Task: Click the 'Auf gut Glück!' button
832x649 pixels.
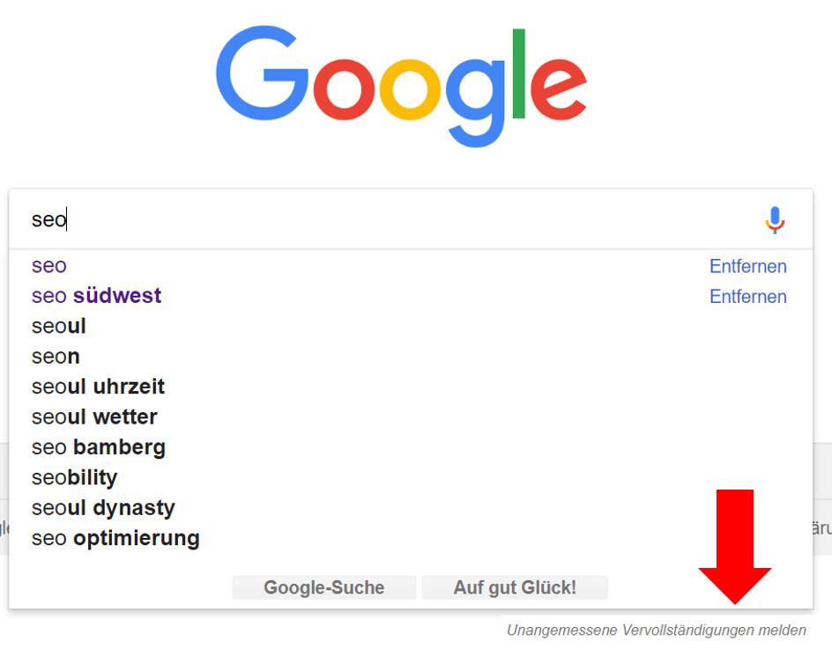Action: click(x=515, y=587)
